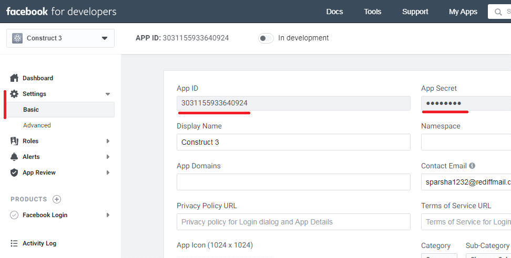Open the Docs menu
The height and width of the screenshot is (258, 511).
(334, 12)
